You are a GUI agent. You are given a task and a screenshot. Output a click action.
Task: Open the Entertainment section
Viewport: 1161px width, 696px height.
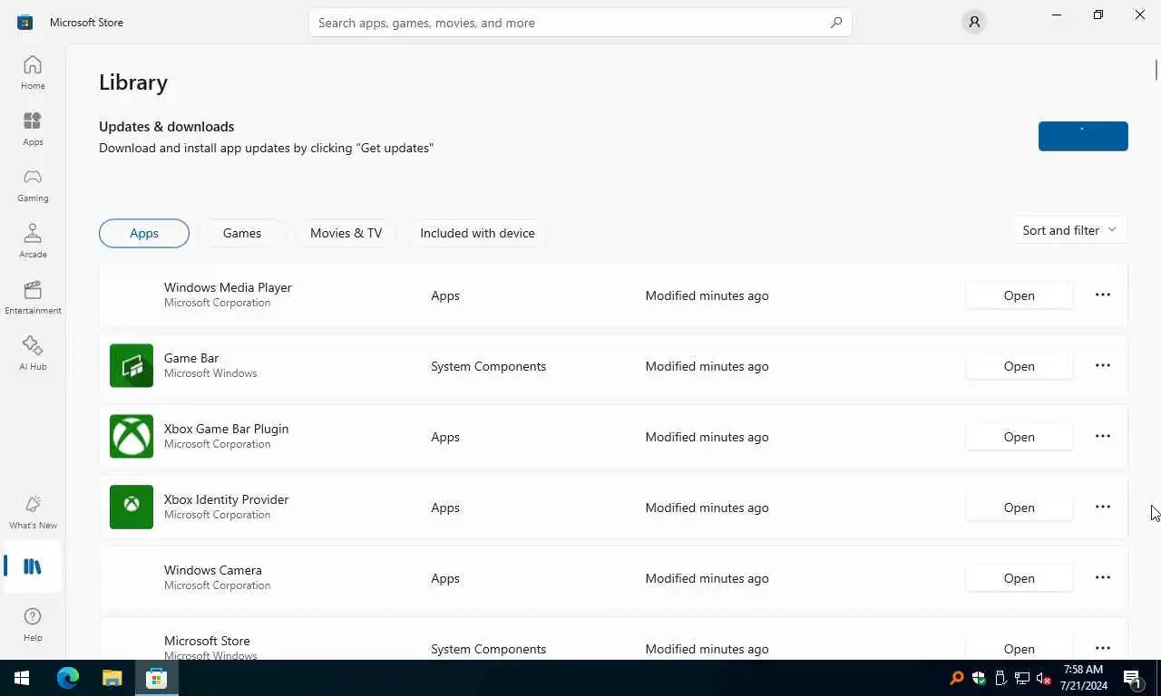[33, 297]
